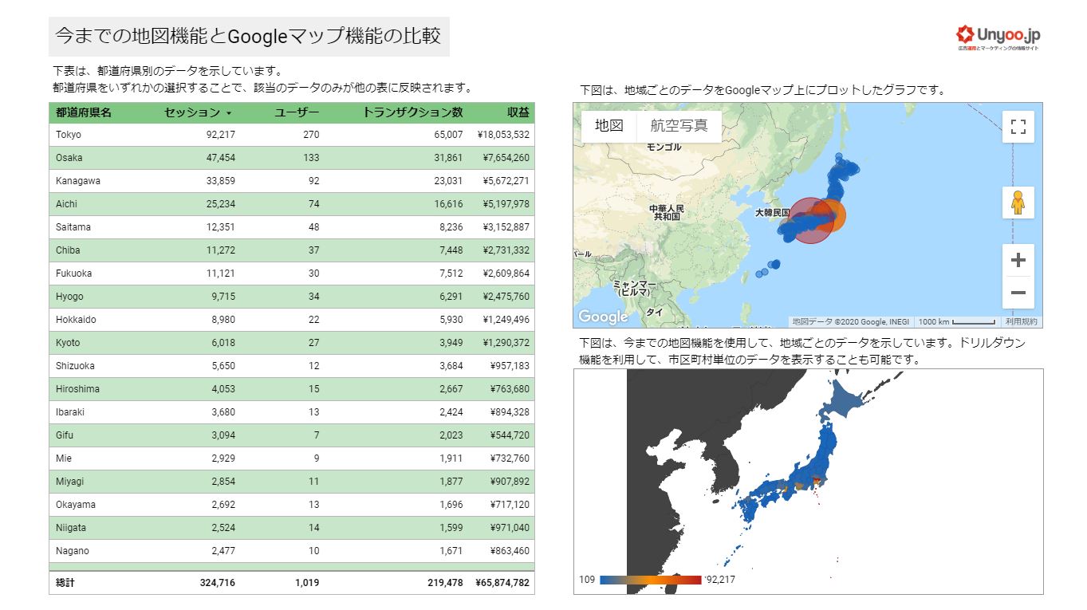Viewport: 1087px width, 610px height.
Task: Select the Kanagawa row
Action: pyautogui.click(x=292, y=181)
